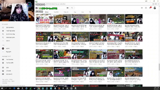The width and height of the screenshot is (160, 90).
Task: Open thumbnail reading '케이 오빠가 오빠인 이유'
Action: coord(44,19)
